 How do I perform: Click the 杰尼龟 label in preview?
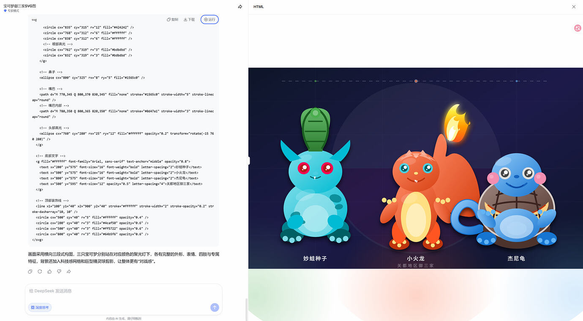pyautogui.click(x=516, y=258)
